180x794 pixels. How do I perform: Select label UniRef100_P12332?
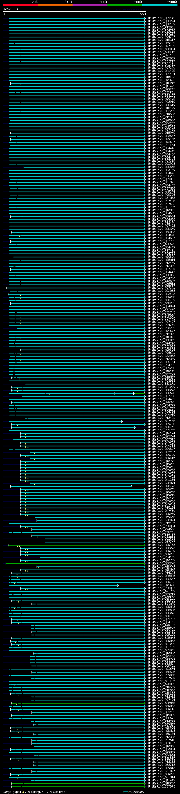pos(161,762)
